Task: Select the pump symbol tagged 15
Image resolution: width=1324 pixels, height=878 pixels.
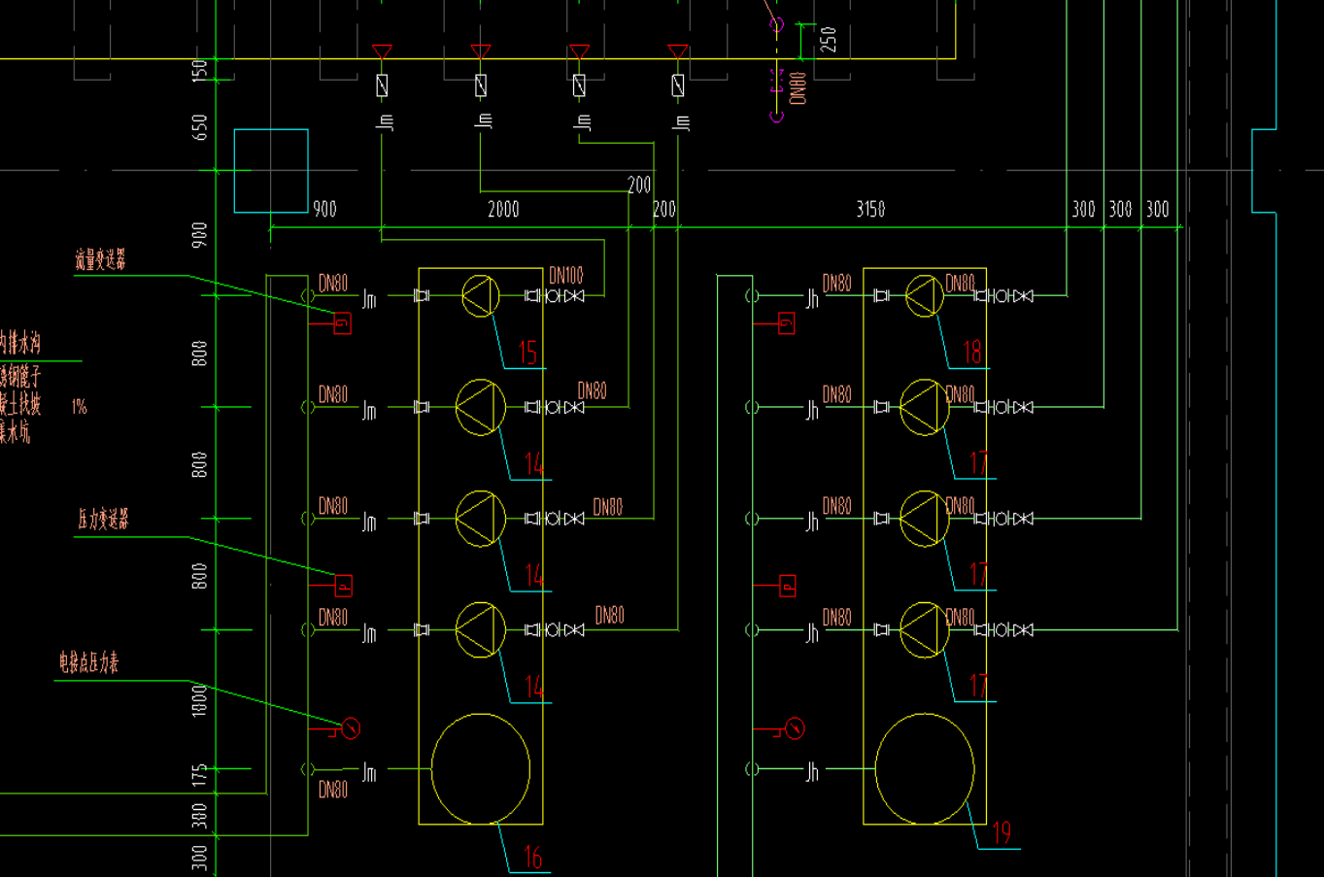Action: [480, 296]
